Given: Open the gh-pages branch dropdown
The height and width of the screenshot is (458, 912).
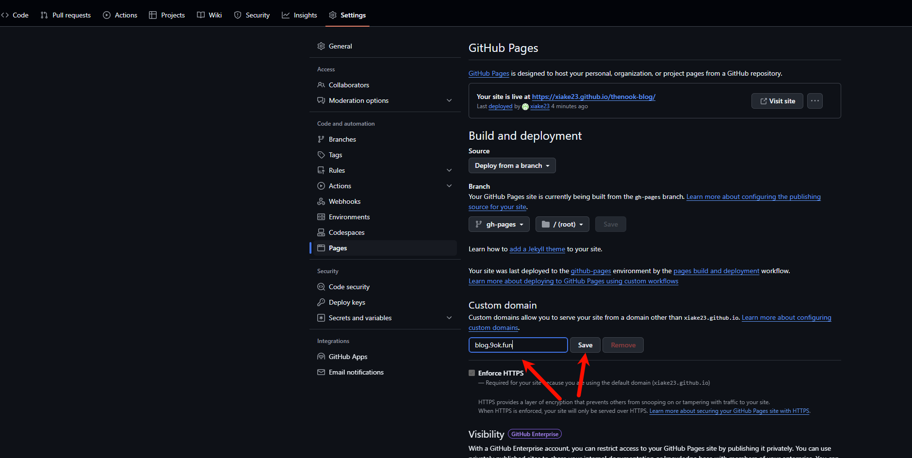Looking at the screenshot, I should point(499,224).
